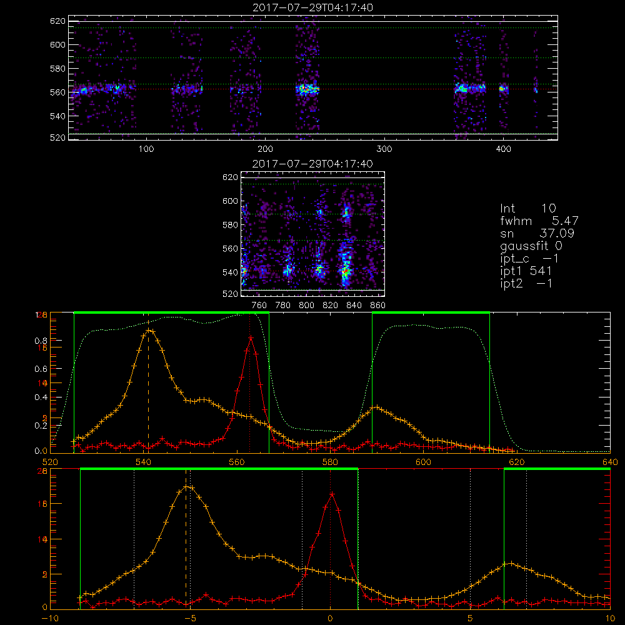Image resolution: width=625 pixels, height=625 pixels.
Task: Select the 'ipt1 541' readout line
Action: point(526,271)
